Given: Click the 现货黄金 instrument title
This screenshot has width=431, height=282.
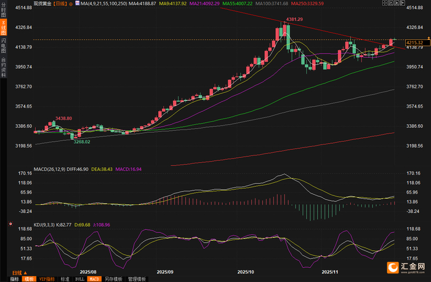Looking at the screenshot, I should point(42,4).
